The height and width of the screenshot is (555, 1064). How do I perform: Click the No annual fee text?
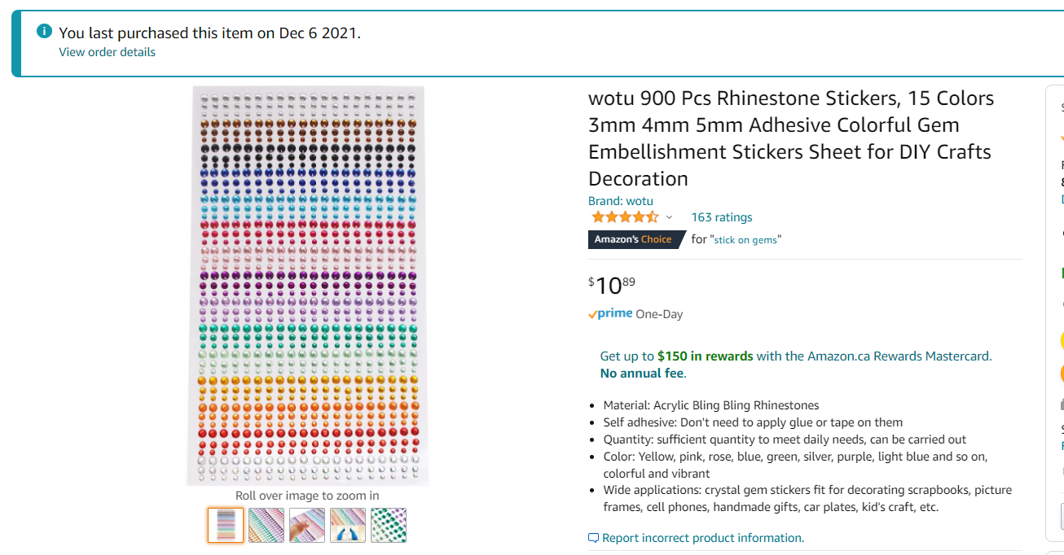coord(642,374)
